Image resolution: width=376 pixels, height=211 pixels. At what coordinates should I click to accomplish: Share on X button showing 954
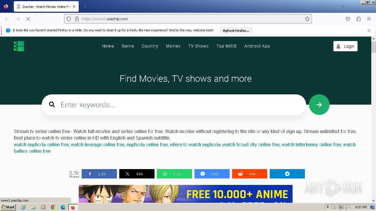coord(137,174)
